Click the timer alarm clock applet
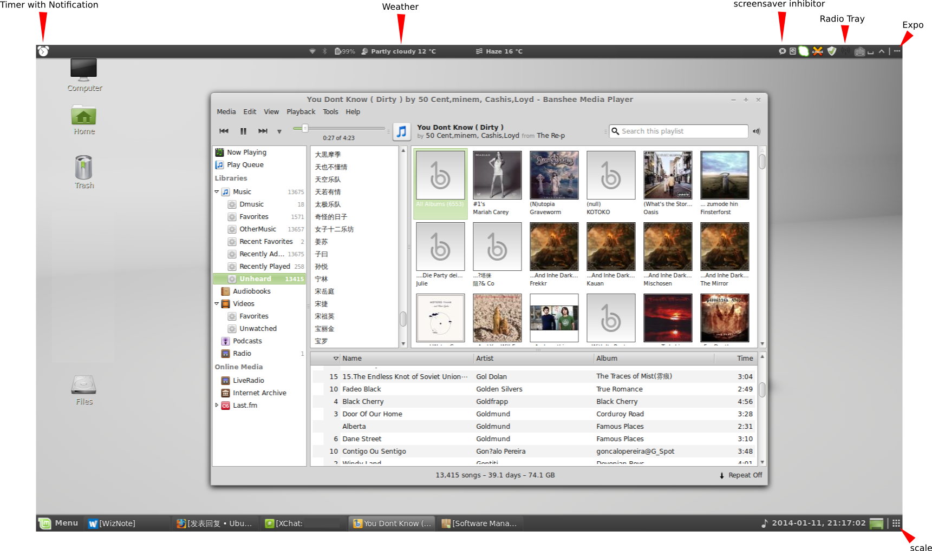 point(43,51)
